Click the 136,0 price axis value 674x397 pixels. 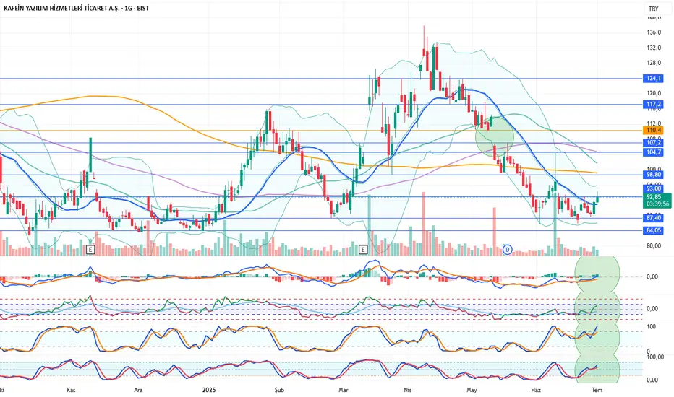(x=653, y=32)
